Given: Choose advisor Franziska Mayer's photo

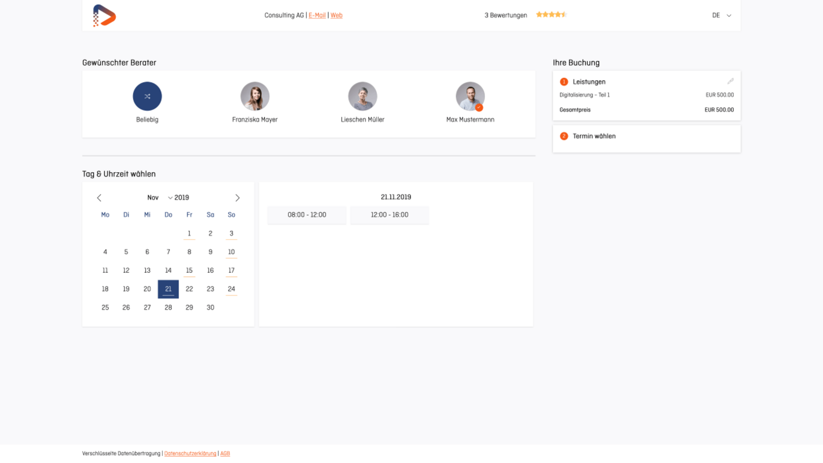Looking at the screenshot, I should [x=255, y=96].
